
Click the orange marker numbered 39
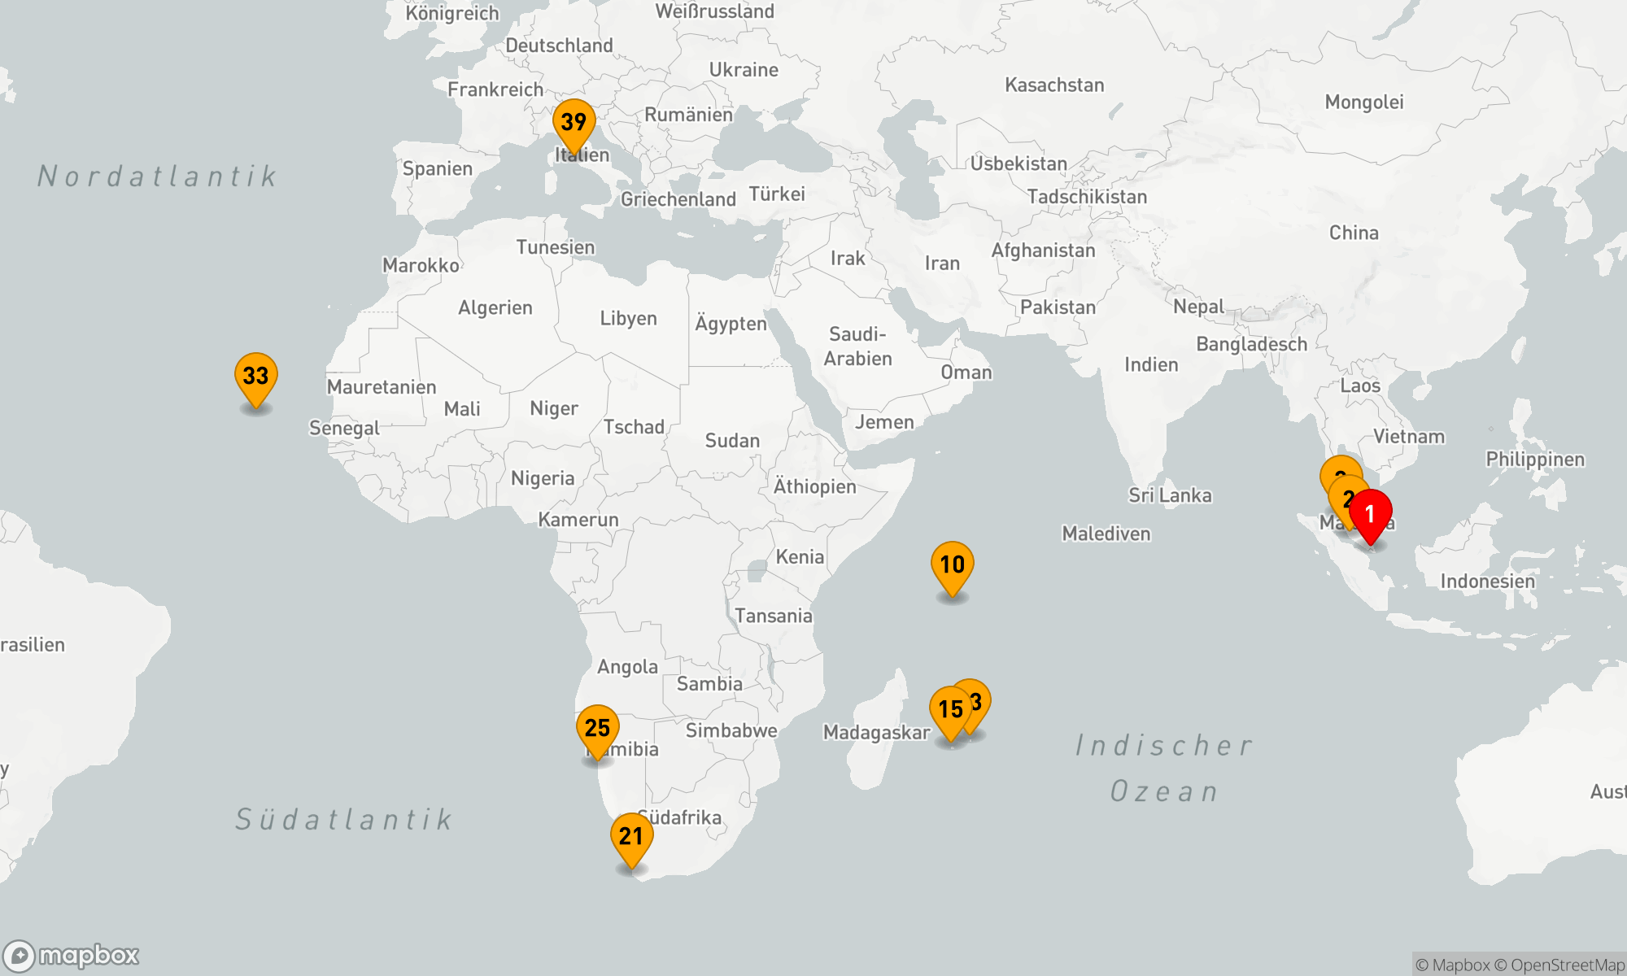[574, 123]
